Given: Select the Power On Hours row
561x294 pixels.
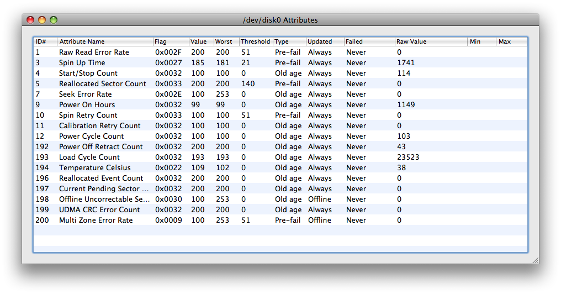Looking at the screenshot, I should click(x=280, y=104).
